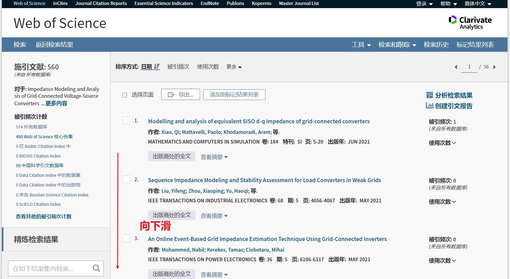Open the 帮助 dropdown
The image size is (510, 279).
(x=449, y=4)
